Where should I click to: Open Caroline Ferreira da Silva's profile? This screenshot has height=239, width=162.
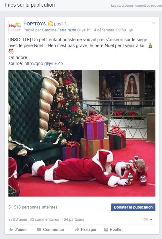click(x=64, y=30)
